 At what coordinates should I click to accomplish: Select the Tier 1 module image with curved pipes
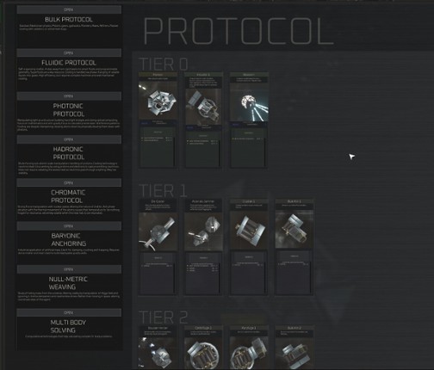point(158,231)
